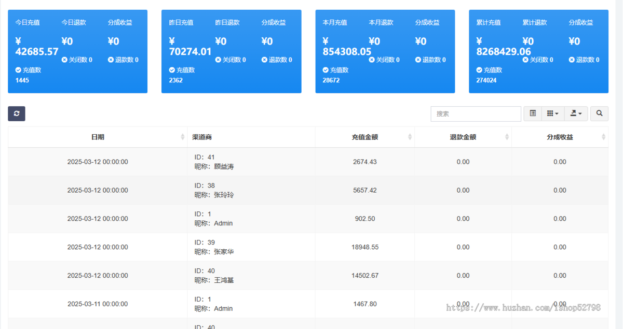
Task: Sort by the 退款金额 column arrows
Action: click(x=507, y=137)
